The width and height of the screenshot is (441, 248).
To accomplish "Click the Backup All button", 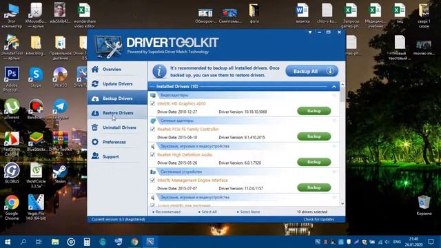I will pyautogui.click(x=311, y=71).
